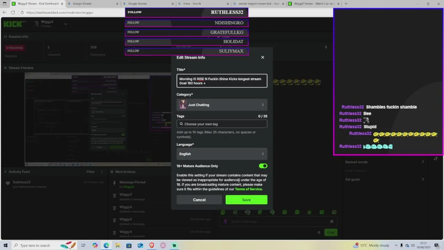Click into the stream Title text box
This screenshot has height=250, width=444.
point(222,81)
